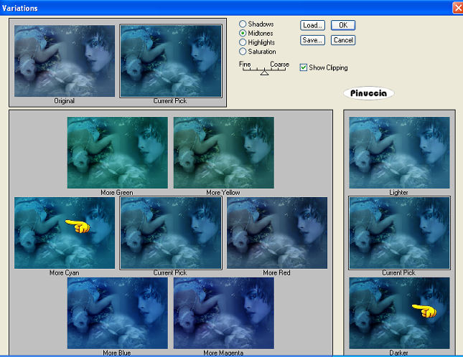Image resolution: width=463 pixels, height=357 pixels.
Task: Open the Load... dialog button
Action: coord(312,25)
